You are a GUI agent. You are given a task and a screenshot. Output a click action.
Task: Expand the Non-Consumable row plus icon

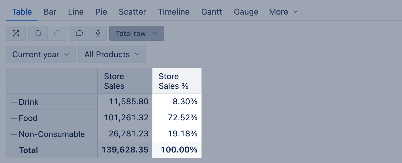tap(14, 134)
